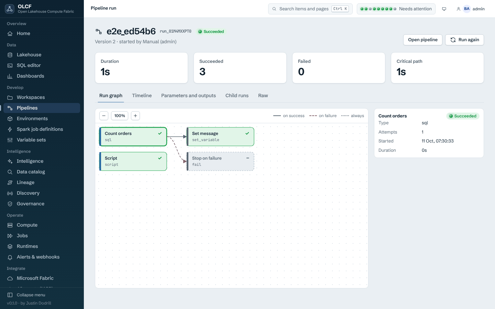
Task: Click Open pipeline button
Action: tap(422, 40)
